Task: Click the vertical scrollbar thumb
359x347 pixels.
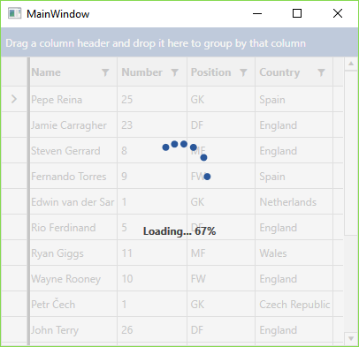Action: coord(351,153)
